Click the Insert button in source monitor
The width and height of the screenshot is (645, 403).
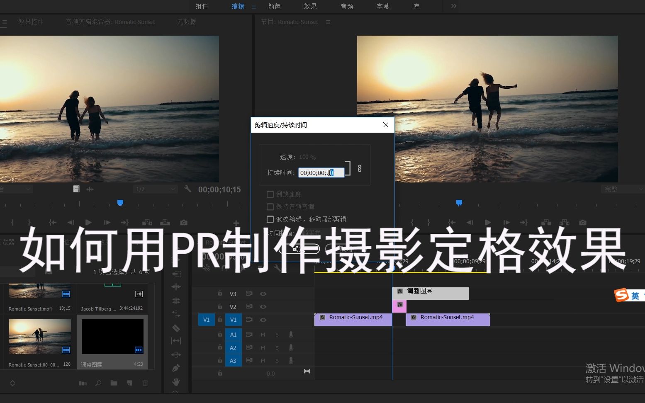pos(147,223)
